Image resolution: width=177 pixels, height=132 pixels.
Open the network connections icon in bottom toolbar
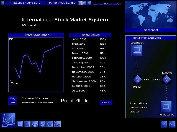pyautogui.click(x=57, y=124)
